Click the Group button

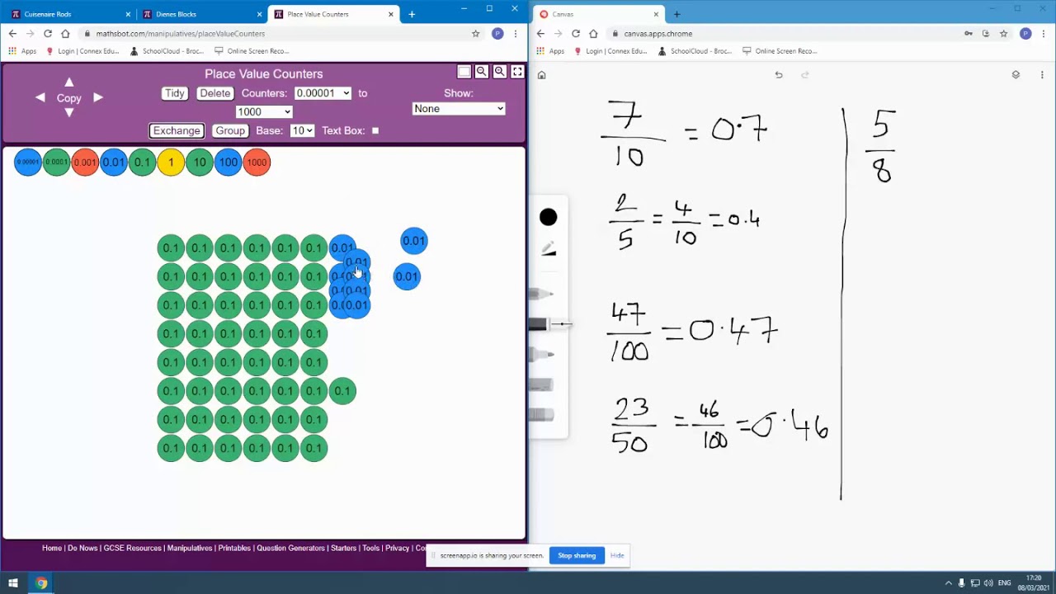[x=230, y=130]
